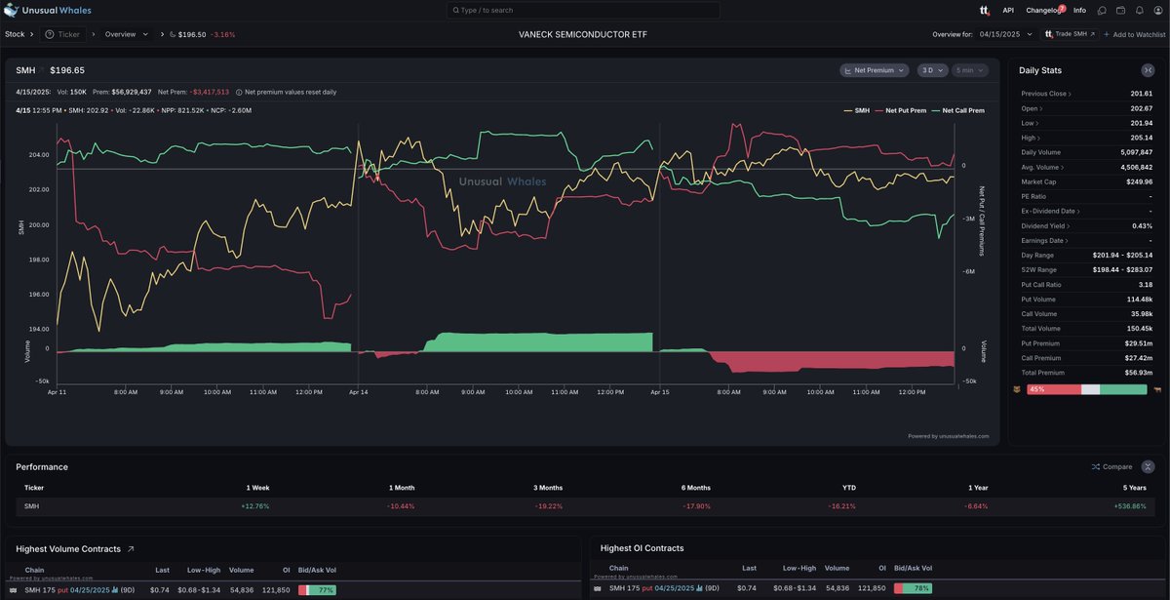Image resolution: width=1170 pixels, height=600 pixels.
Task: Open the Net Premium chart type dropdown
Action: (875, 70)
